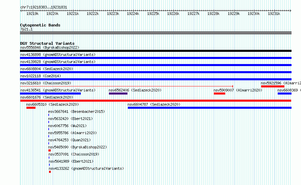Click nsv6601676 Sedlazeck2020 label

tap(47, 97)
